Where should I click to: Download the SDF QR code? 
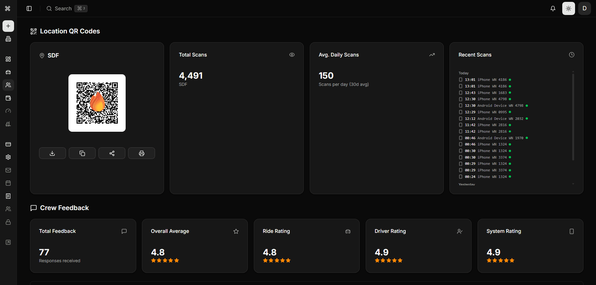click(53, 153)
